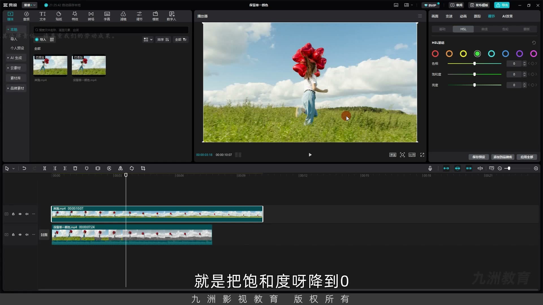The height and width of the screenshot is (305, 543).
Task: Select the 保留单一颜色.mp4 media thumbnail
Action: point(89,65)
